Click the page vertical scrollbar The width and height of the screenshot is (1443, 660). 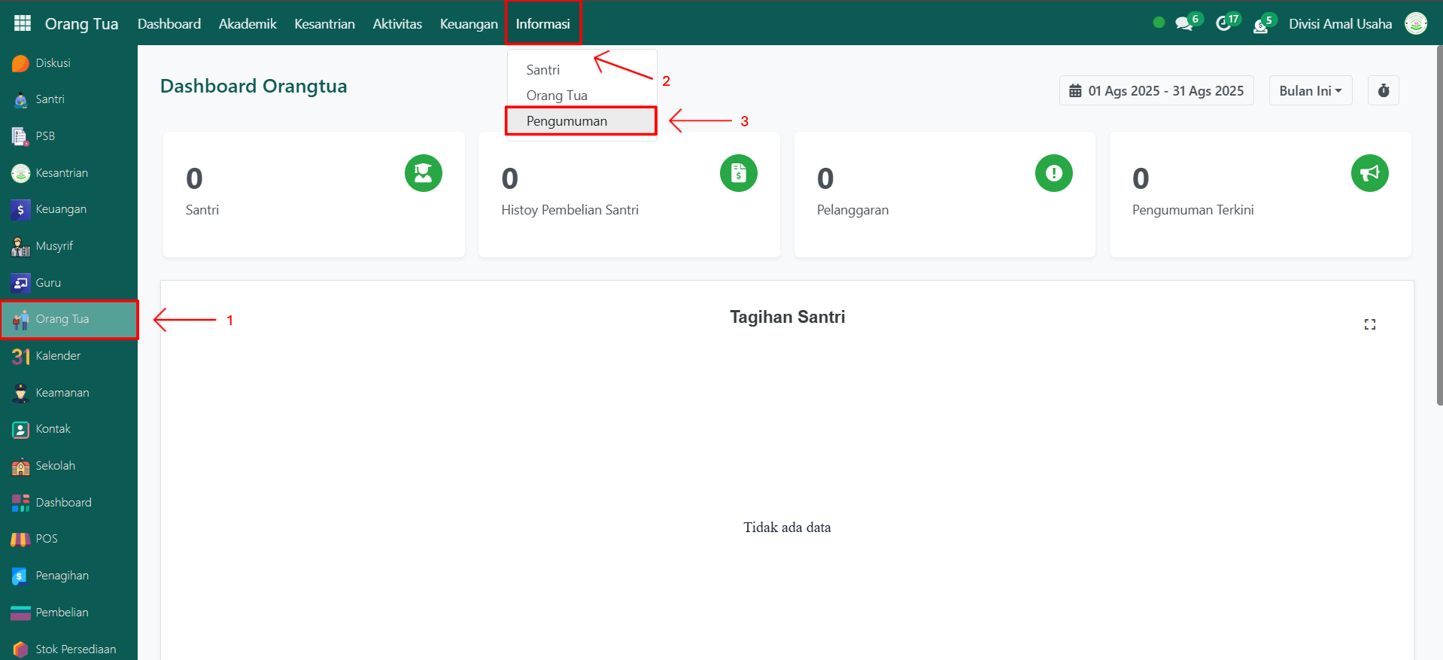tap(1438, 226)
